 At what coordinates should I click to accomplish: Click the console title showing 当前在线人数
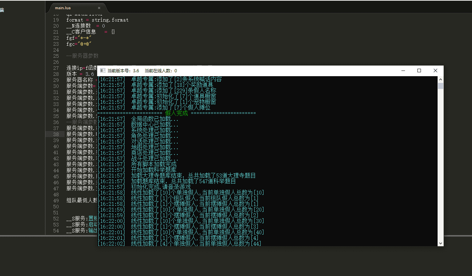click(x=161, y=71)
